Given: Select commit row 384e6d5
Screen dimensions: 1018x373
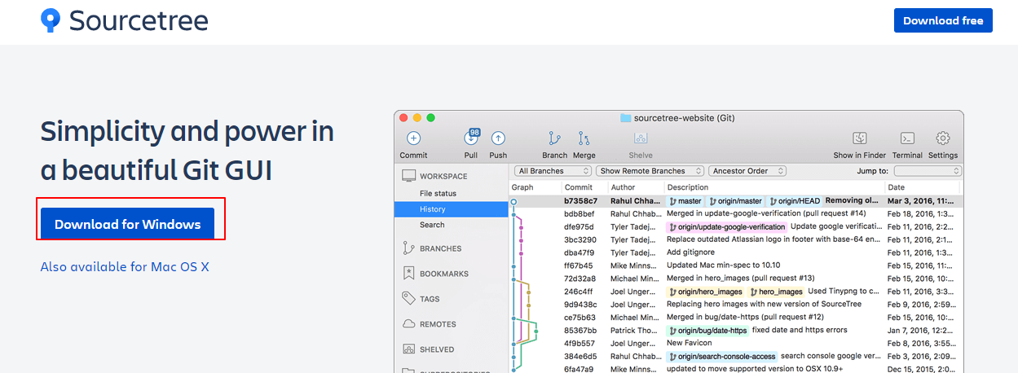Looking at the screenshot, I should (x=736, y=356).
